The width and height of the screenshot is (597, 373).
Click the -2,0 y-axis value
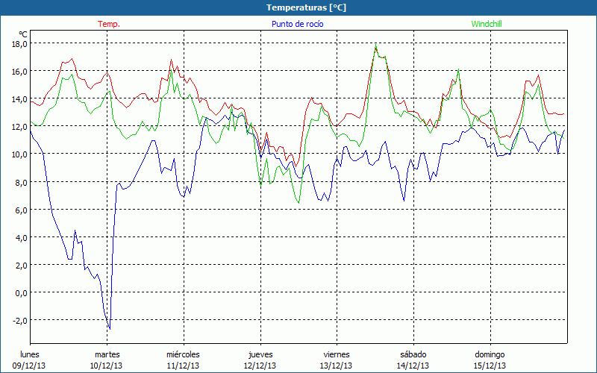19,321
